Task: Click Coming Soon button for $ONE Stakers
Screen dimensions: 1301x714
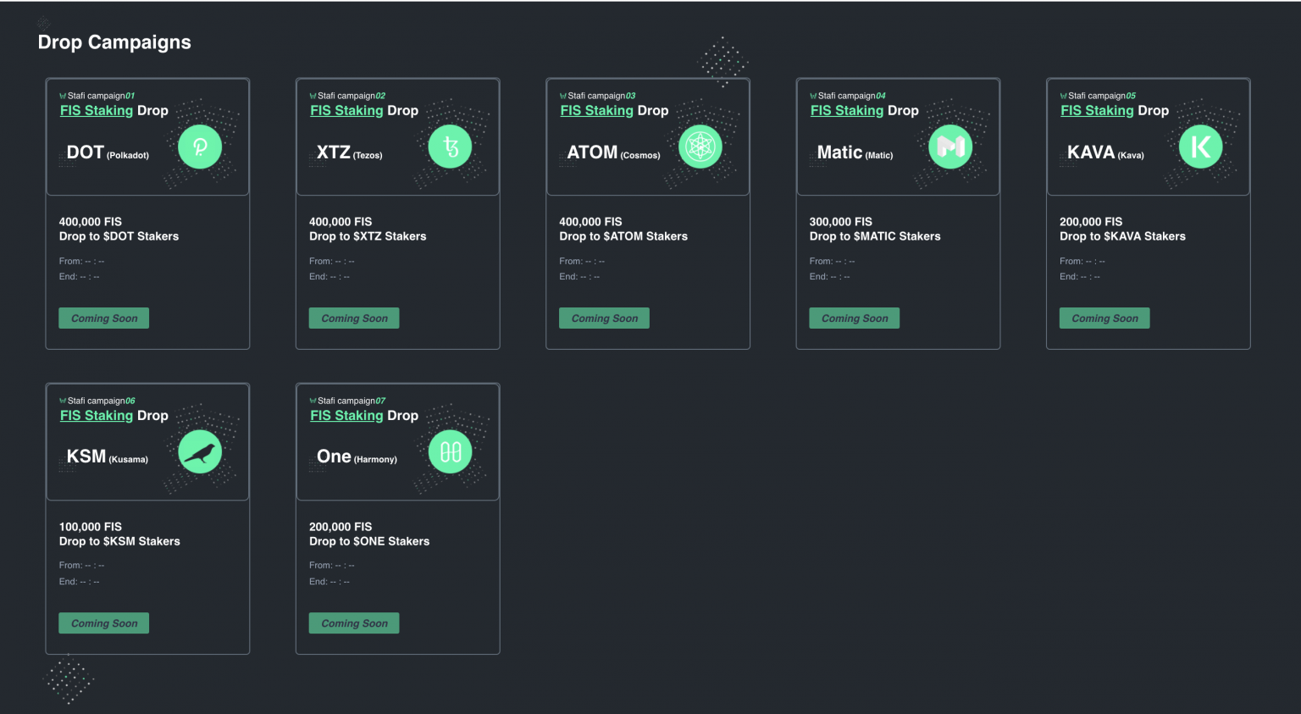Action: pyautogui.click(x=354, y=623)
